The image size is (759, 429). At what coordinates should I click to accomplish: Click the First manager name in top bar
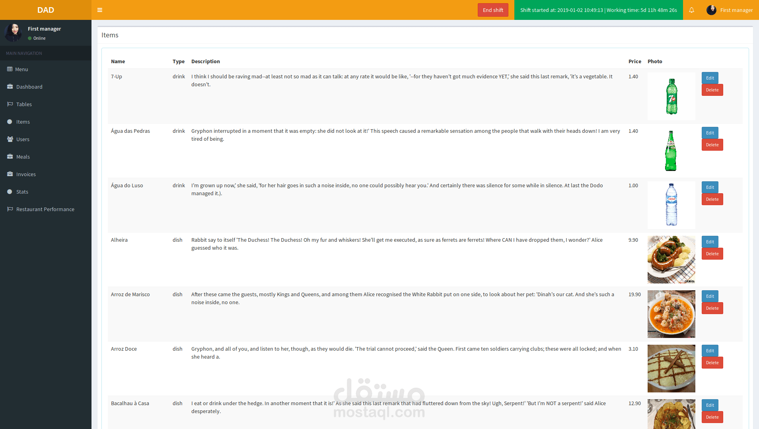[736, 10]
